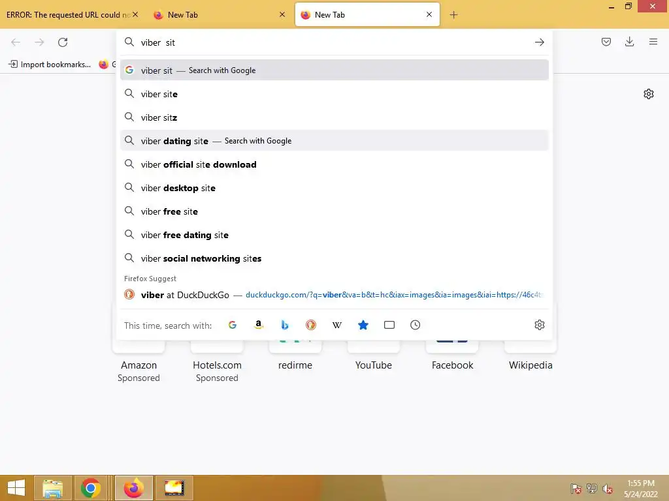This screenshot has height=501, width=669.
Task: Open the video app on the taskbar
Action: coord(174,488)
